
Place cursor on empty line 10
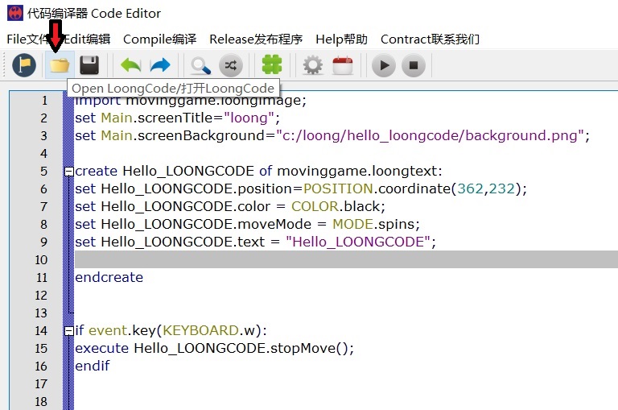coord(322,259)
